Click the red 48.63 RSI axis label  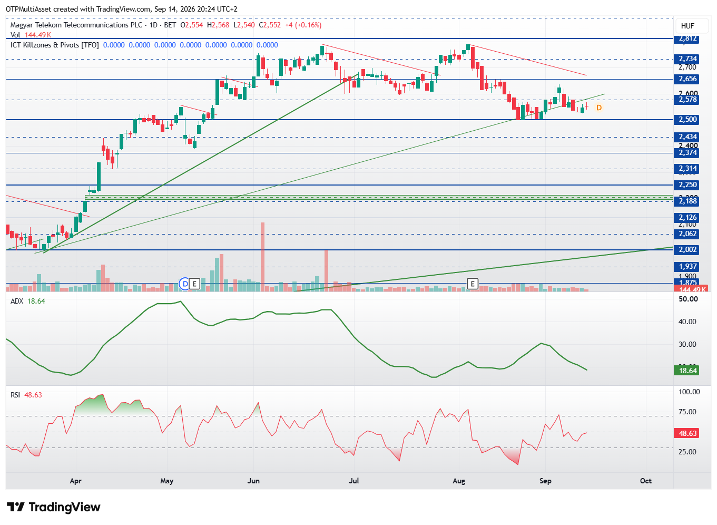coord(687,433)
